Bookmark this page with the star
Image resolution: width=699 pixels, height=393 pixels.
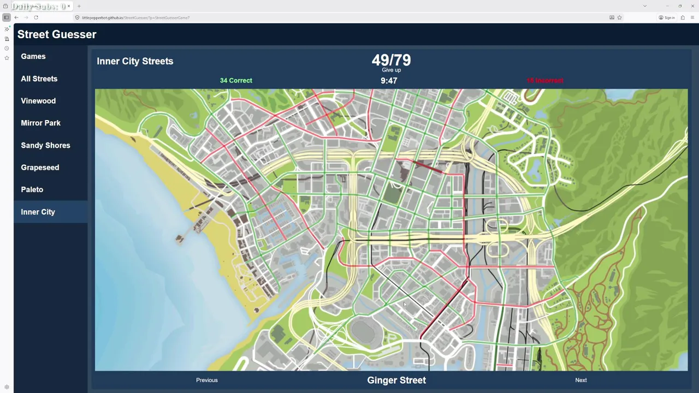point(619,17)
